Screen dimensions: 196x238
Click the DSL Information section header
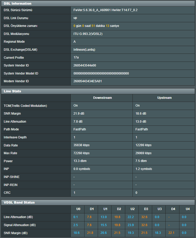click(x=18, y=4)
